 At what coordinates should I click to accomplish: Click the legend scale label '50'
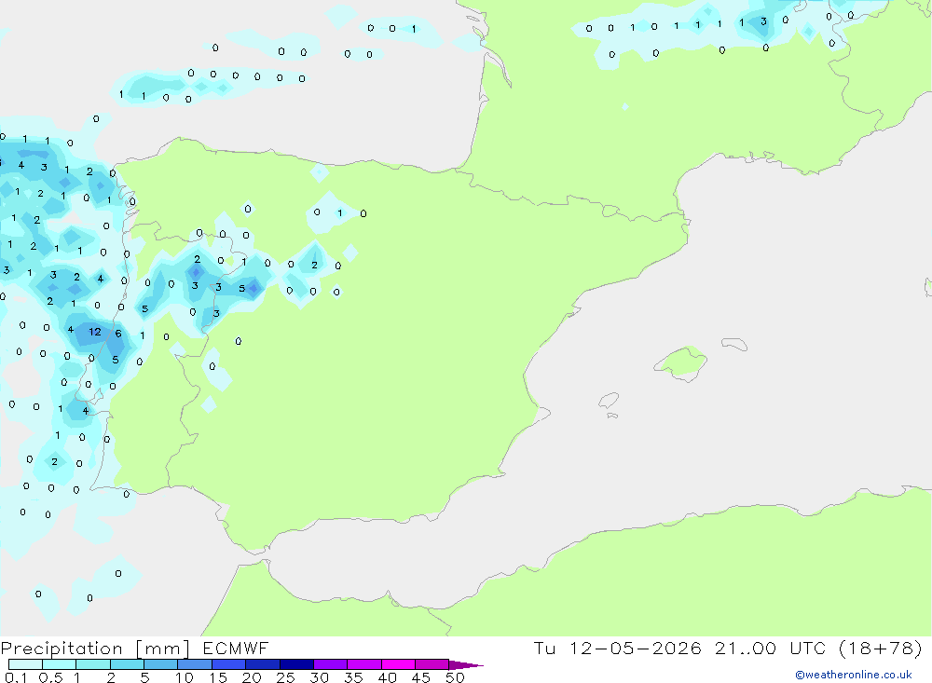[456, 677]
